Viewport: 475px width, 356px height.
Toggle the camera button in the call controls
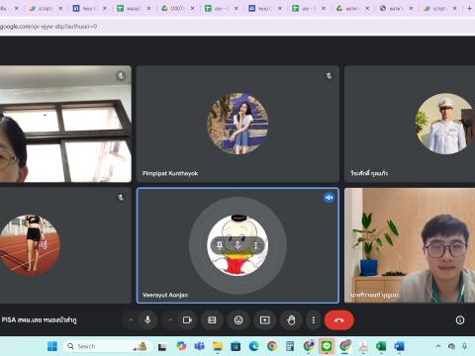point(187,319)
